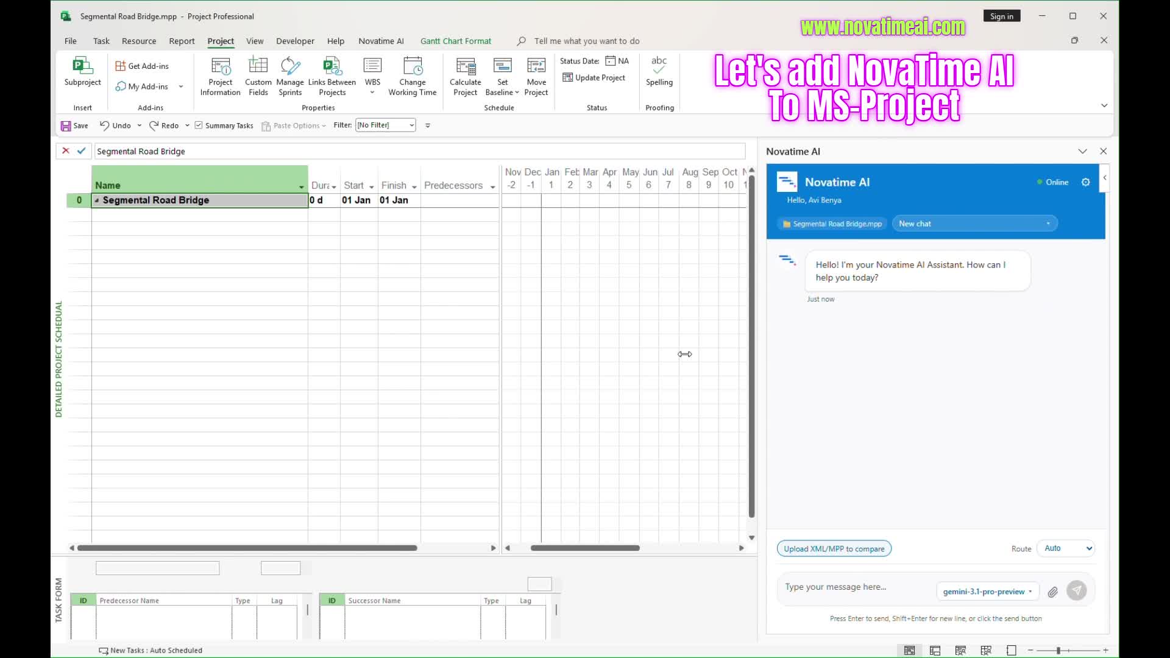The image size is (1170, 658).
Task: Zoom in with the plus button
Action: click(1105, 651)
